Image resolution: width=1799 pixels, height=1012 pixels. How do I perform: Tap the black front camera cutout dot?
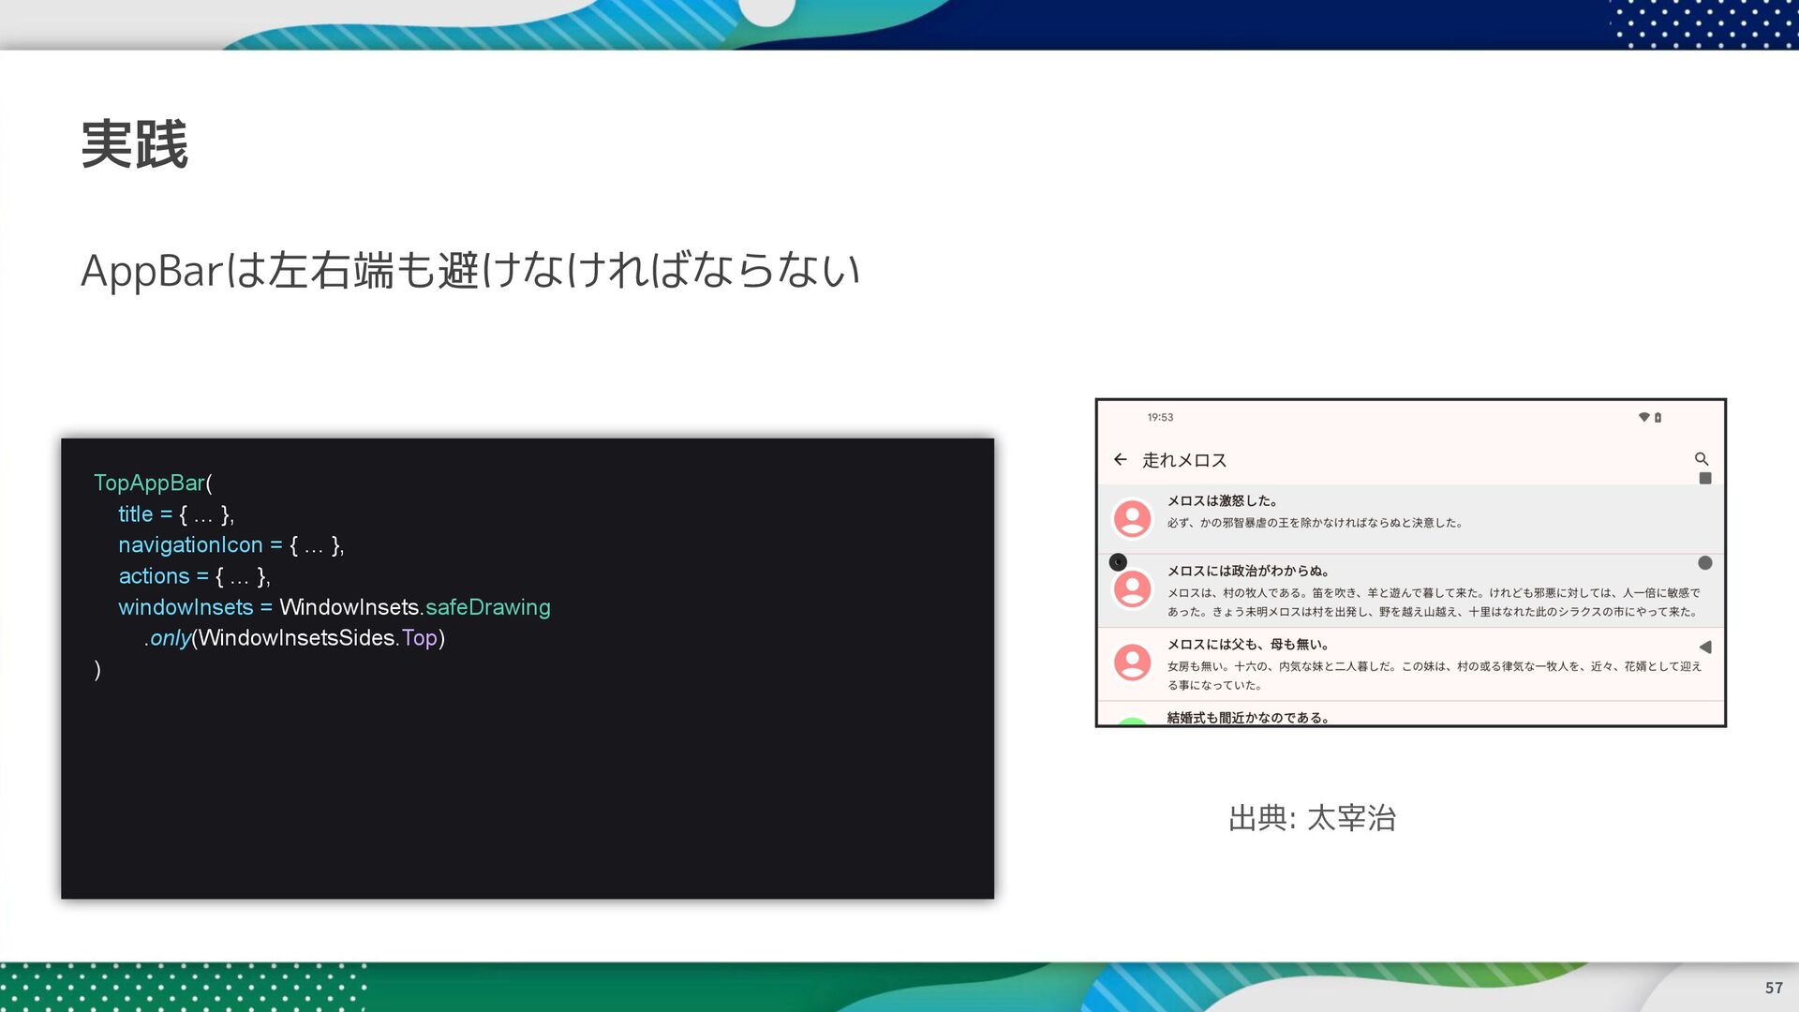tap(1117, 562)
